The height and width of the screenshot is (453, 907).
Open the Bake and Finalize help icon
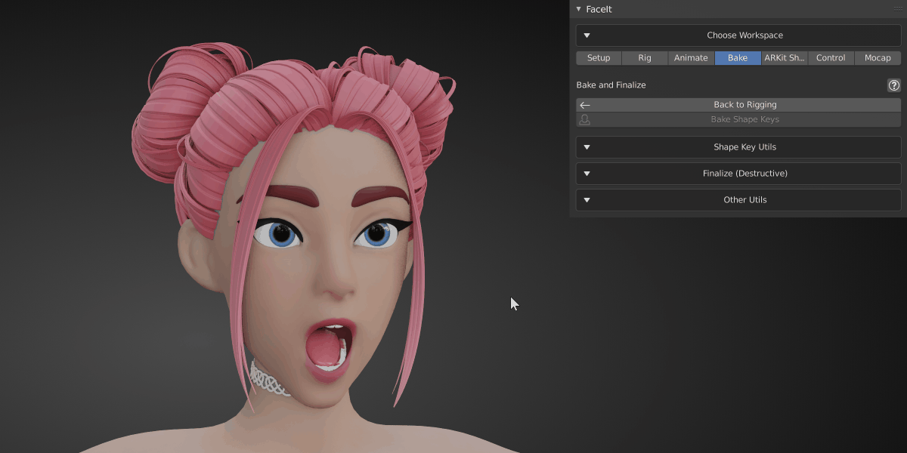(x=894, y=85)
